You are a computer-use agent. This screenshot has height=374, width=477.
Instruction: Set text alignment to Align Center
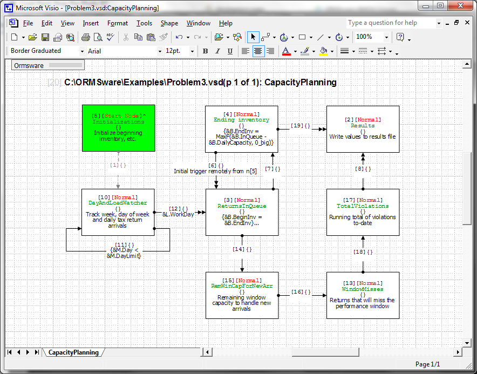pos(258,51)
